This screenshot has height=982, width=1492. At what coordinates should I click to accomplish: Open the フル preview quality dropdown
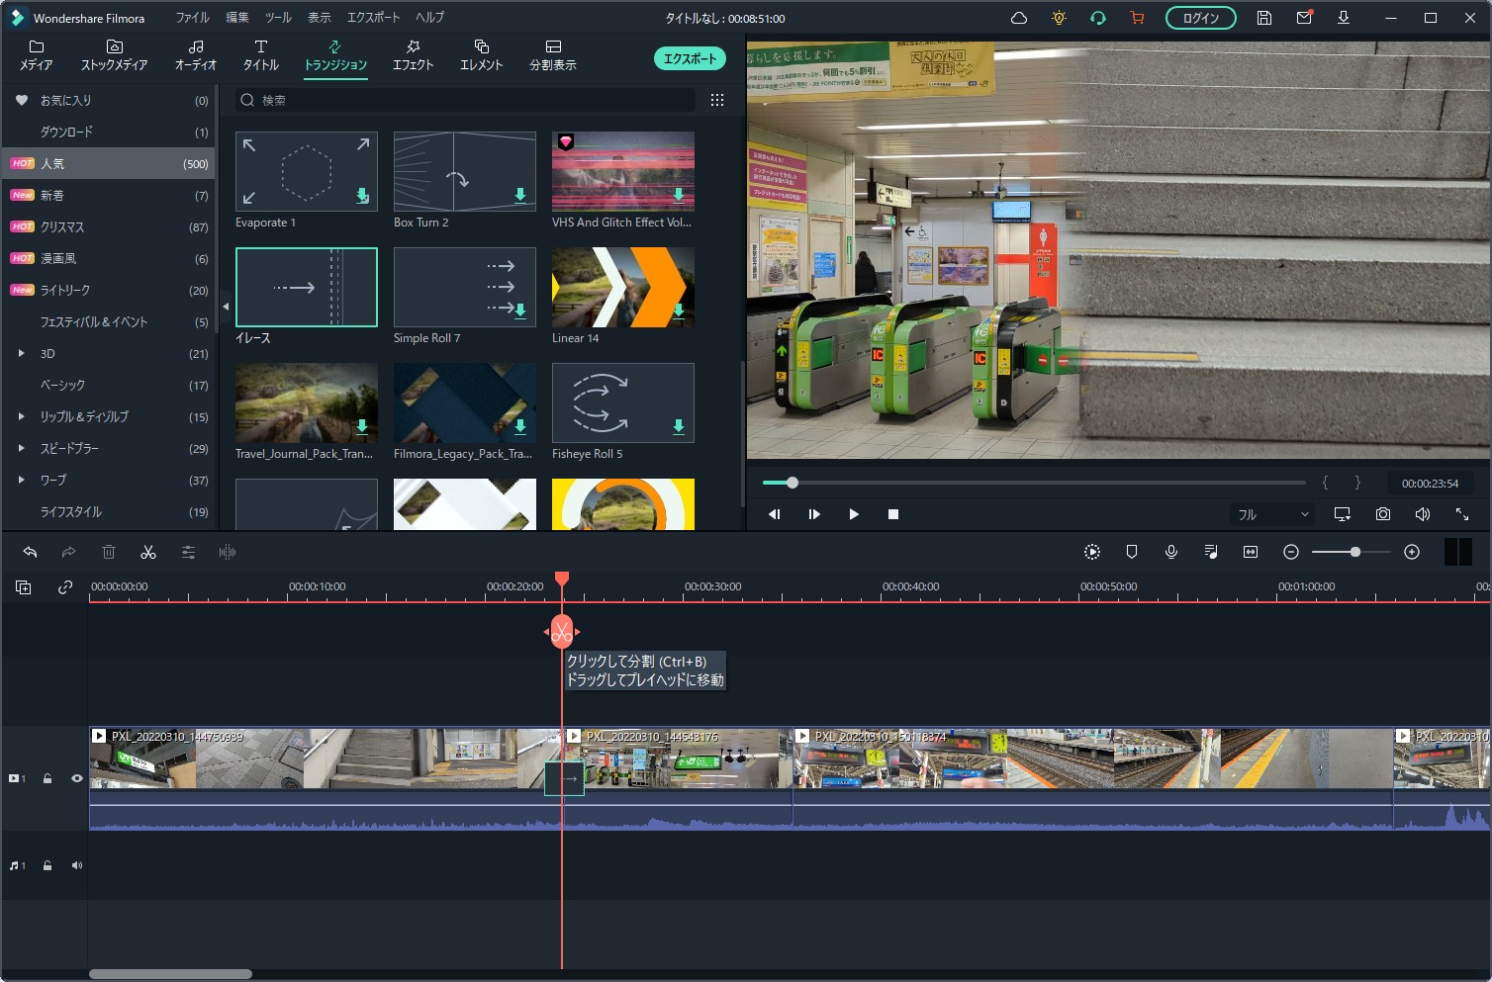pyautogui.click(x=1272, y=514)
